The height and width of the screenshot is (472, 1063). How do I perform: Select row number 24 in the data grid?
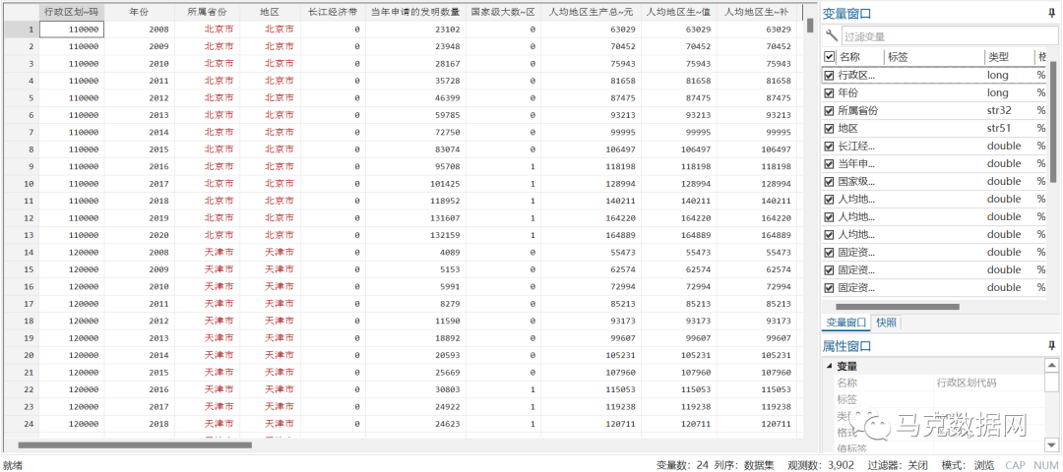[21, 424]
